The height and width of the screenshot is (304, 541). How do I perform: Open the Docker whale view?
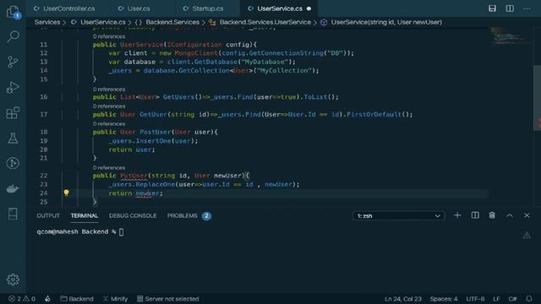tap(13, 188)
